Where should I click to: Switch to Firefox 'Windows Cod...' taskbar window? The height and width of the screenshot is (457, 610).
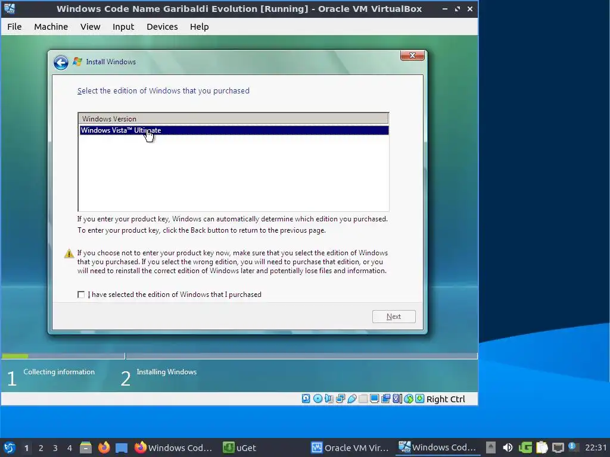point(173,447)
